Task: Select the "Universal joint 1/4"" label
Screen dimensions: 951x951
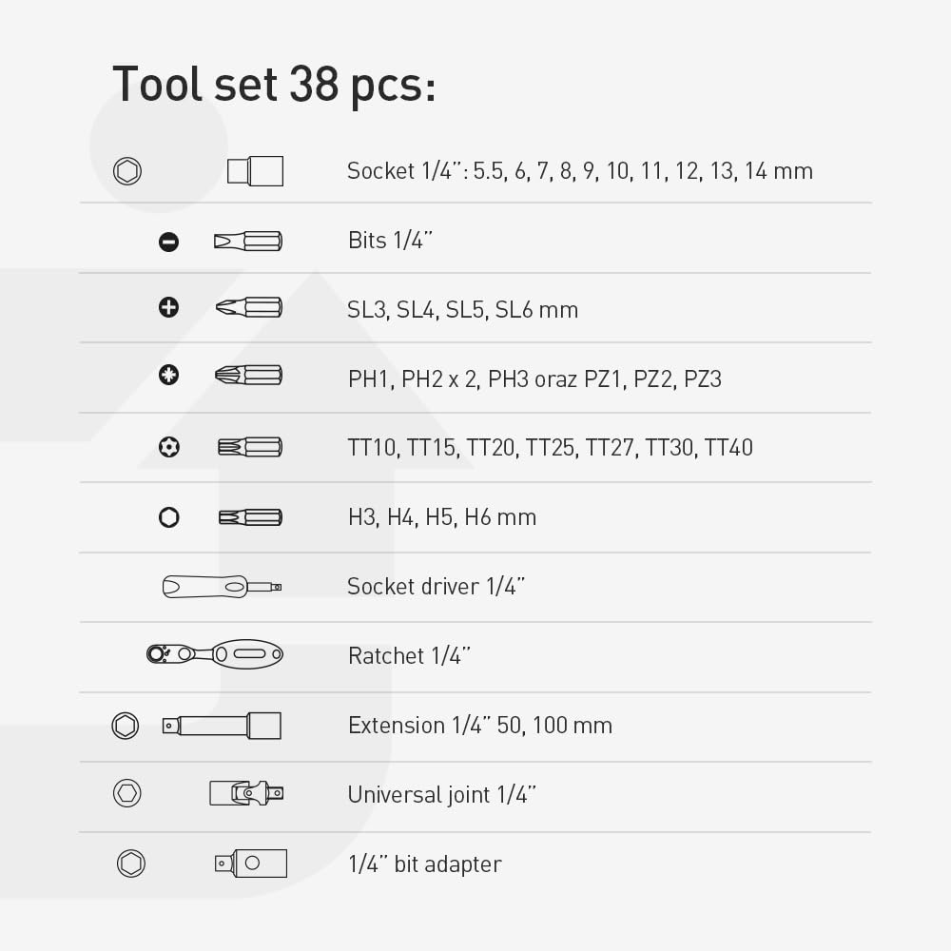Action: click(x=442, y=795)
